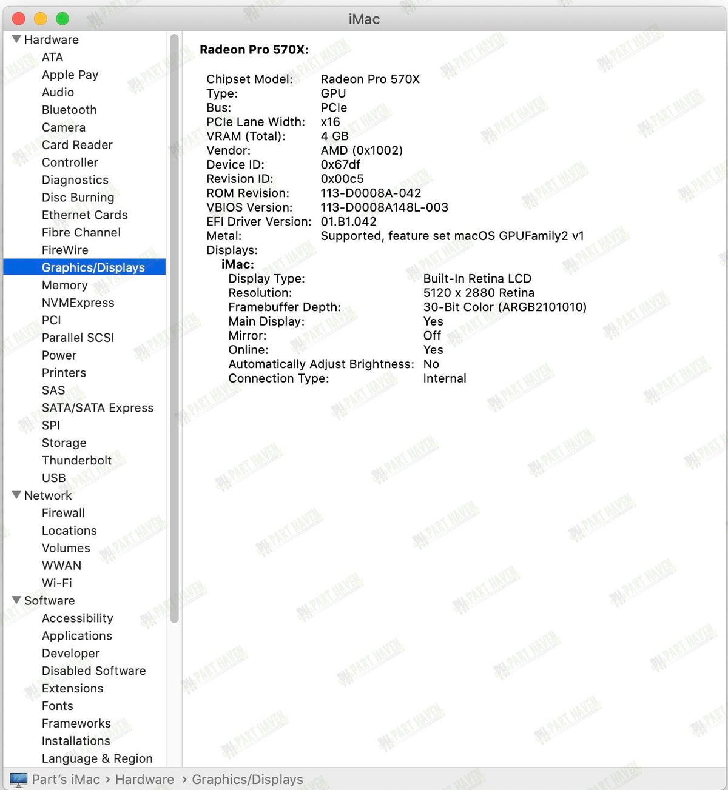Open Applications under Software
728x790 pixels.
tap(76, 636)
